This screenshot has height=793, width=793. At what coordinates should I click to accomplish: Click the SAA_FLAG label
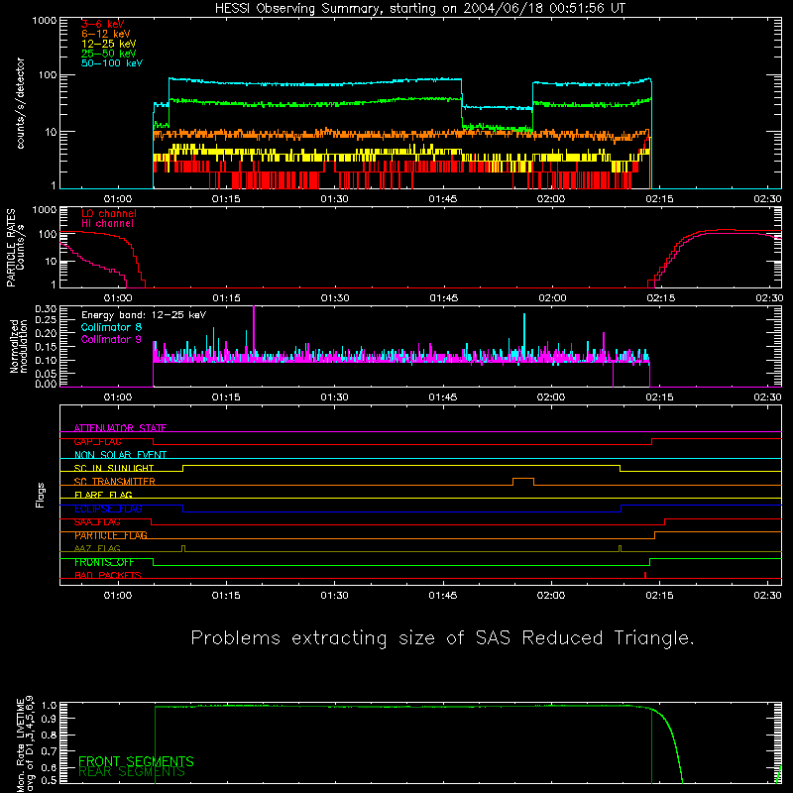tap(97, 522)
